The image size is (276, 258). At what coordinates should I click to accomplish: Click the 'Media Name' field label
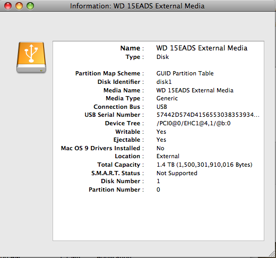pyautogui.click(x=122, y=90)
